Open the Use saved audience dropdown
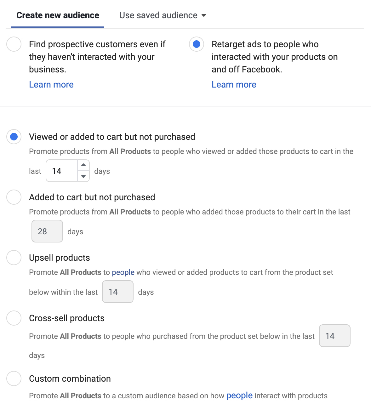Viewport: 371px width, 404px height. coord(158,15)
